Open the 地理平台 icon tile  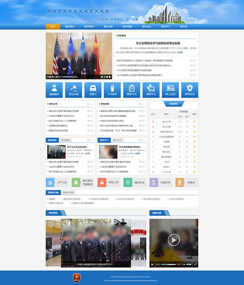(x=151, y=90)
